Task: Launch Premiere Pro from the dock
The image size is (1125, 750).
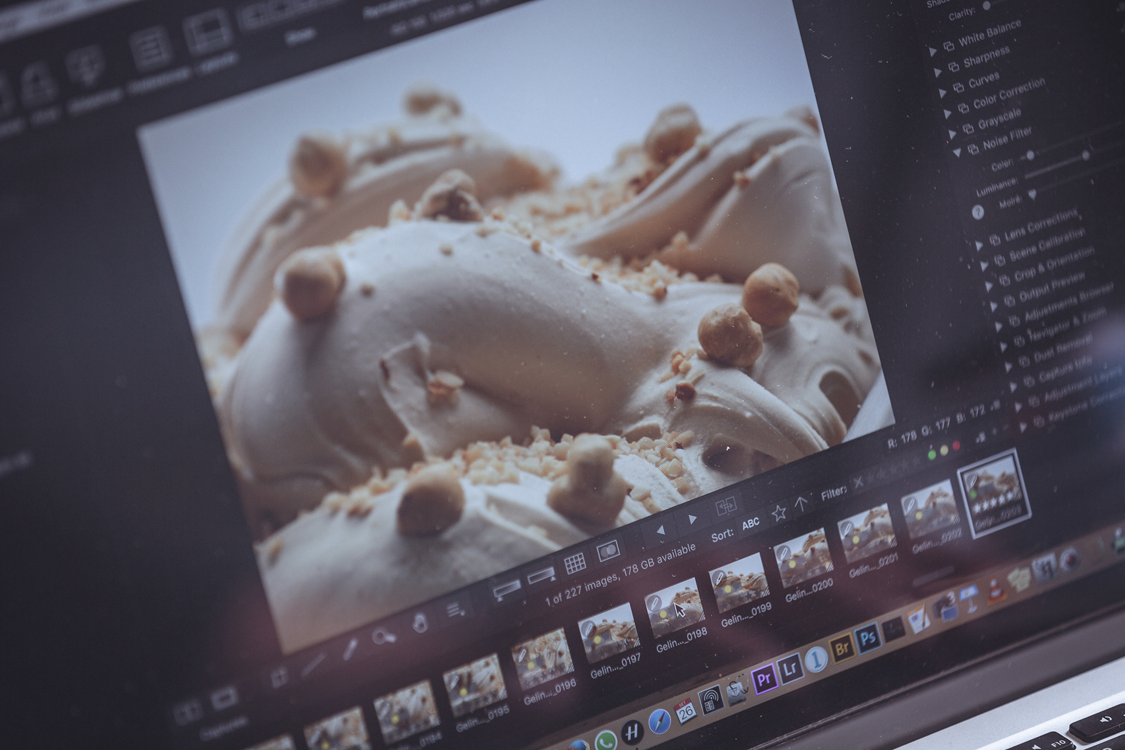Action: [x=764, y=680]
